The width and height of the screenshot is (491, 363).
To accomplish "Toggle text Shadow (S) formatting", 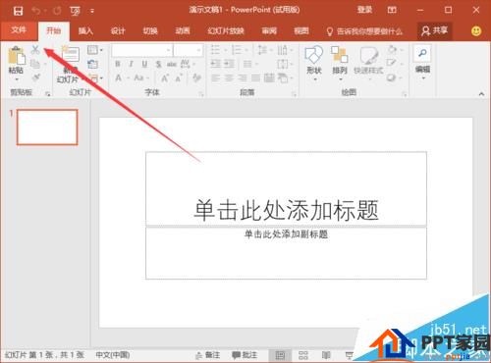I will 158,64.
